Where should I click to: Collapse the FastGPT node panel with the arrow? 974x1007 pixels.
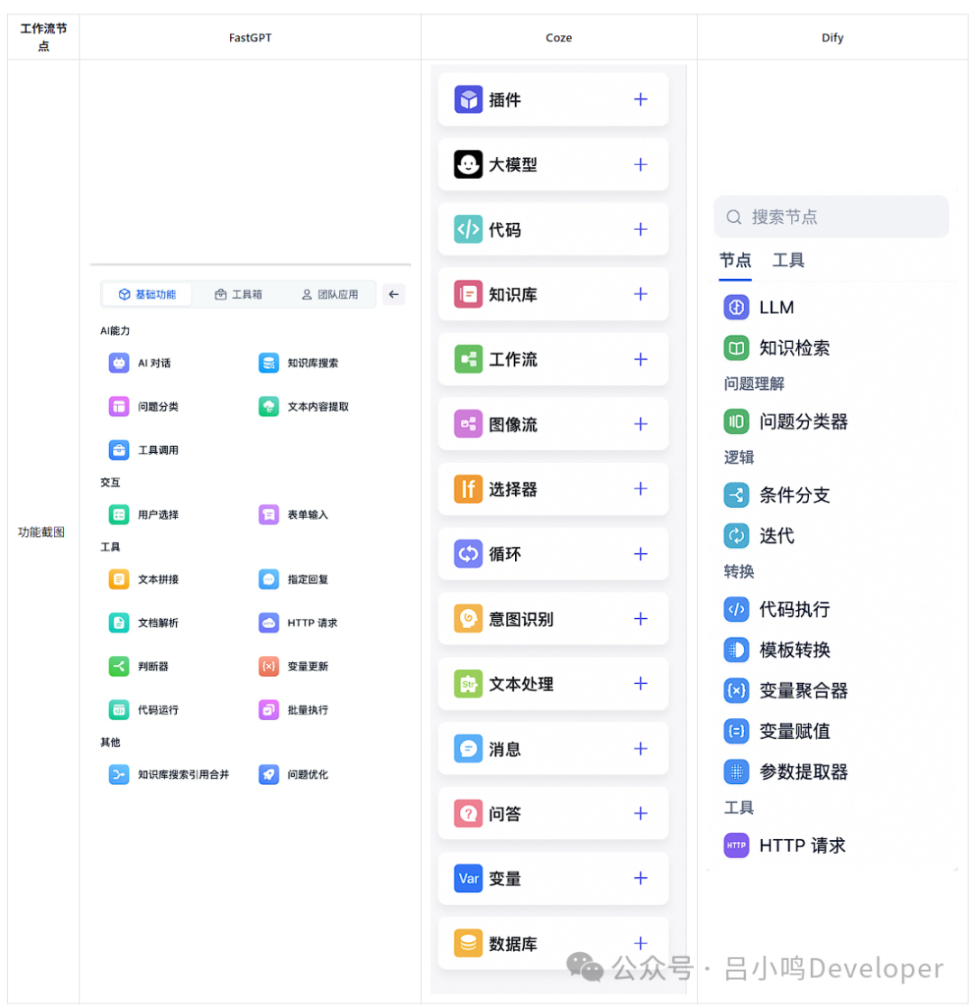(x=393, y=293)
